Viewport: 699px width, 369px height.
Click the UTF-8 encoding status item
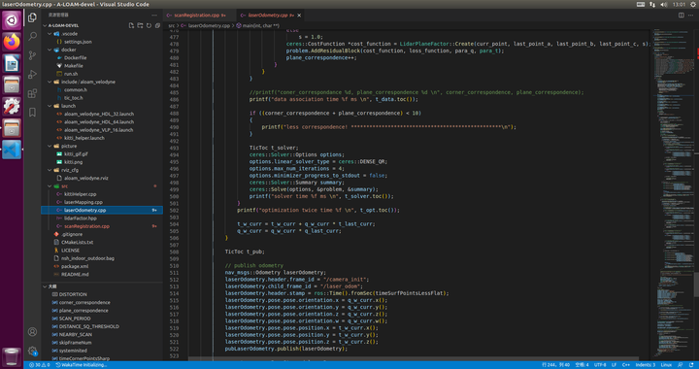(600, 365)
